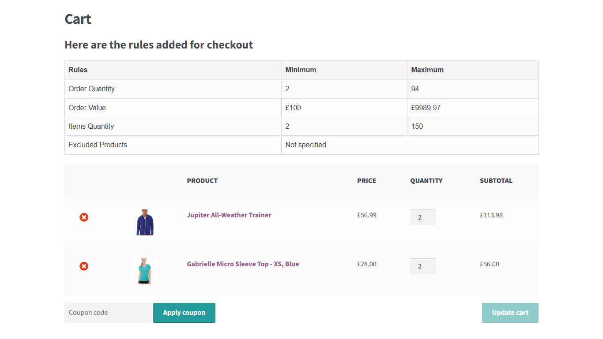Click inside the Coupon code field
This screenshot has height=339, width=603.
coord(108,313)
